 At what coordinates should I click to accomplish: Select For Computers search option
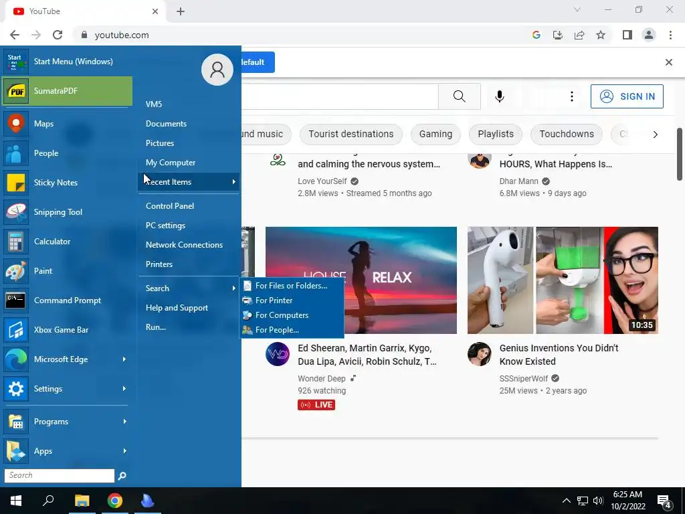292,315
